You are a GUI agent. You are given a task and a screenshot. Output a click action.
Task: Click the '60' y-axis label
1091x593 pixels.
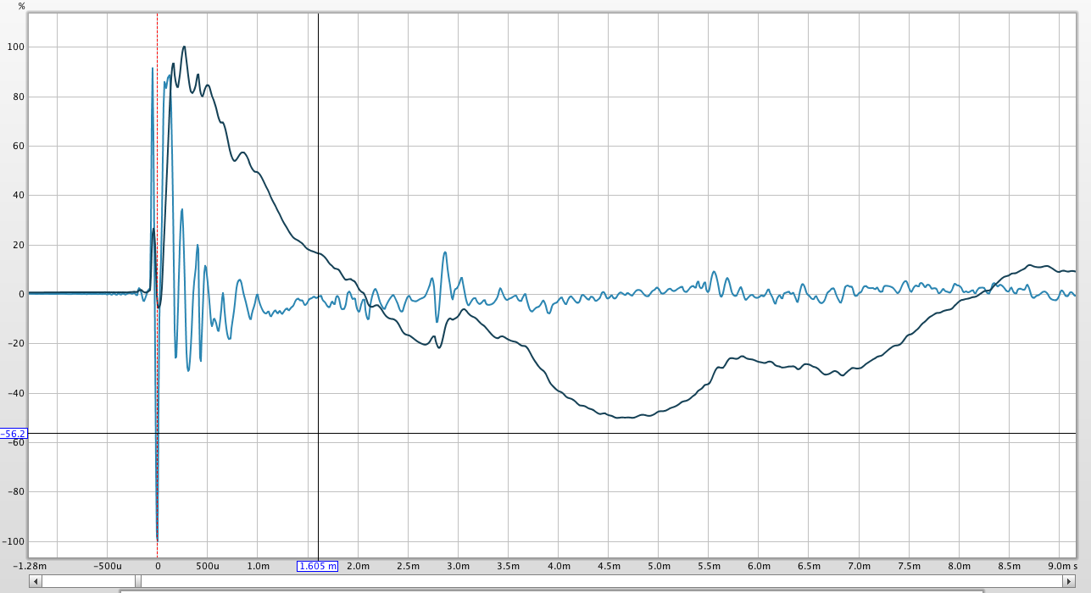click(19, 146)
